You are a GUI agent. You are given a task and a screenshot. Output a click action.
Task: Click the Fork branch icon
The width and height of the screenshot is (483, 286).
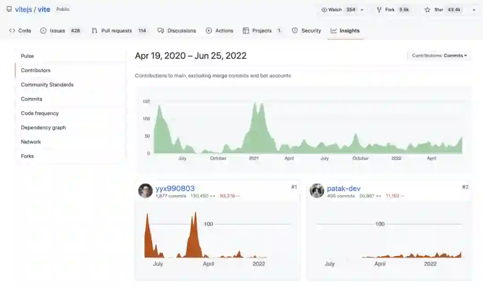(x=379, y=10)
